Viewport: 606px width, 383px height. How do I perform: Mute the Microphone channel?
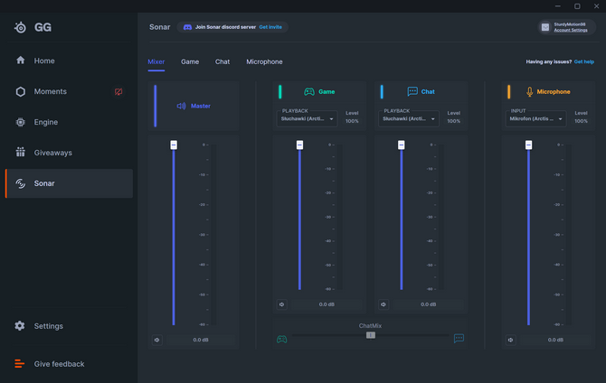(x=510, y=340)
